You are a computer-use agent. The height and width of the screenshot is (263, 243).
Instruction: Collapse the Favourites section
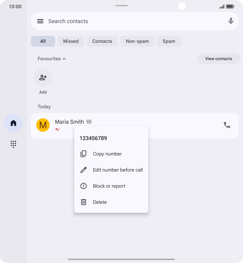(x=52, y=59)
